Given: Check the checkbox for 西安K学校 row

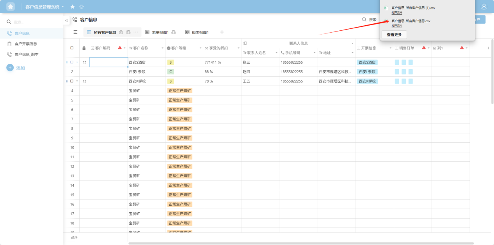Looking at the screenshot, I should [72, 81].
